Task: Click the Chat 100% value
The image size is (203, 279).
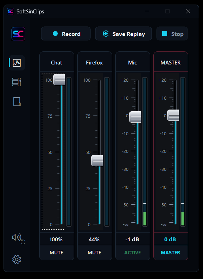Action: (x=56, y=239)
